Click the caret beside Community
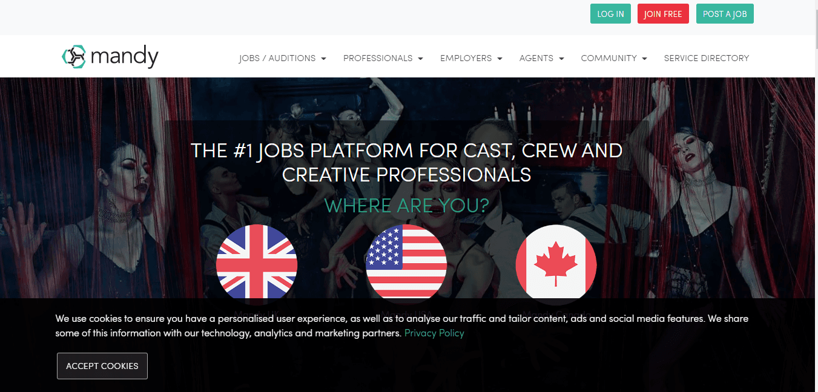 644,59
